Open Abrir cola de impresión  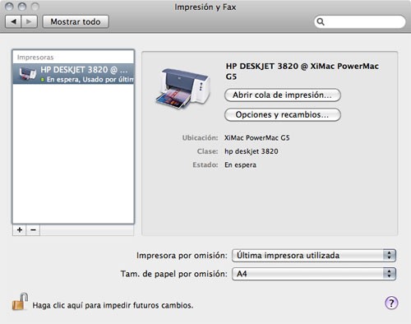coord(283,95)
